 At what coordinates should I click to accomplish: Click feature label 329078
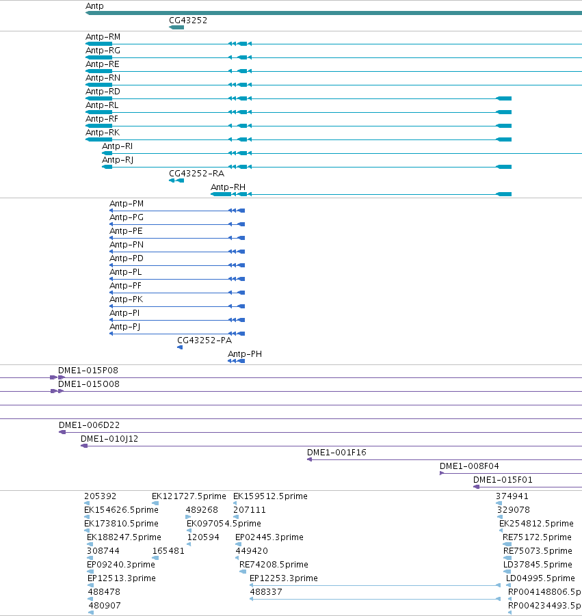pos(514,510)
